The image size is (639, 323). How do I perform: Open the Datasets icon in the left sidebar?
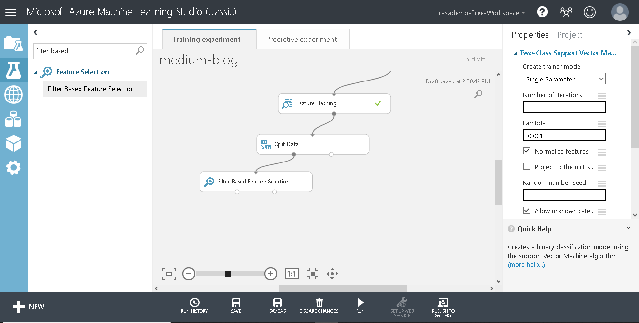(x=14, y=119)
